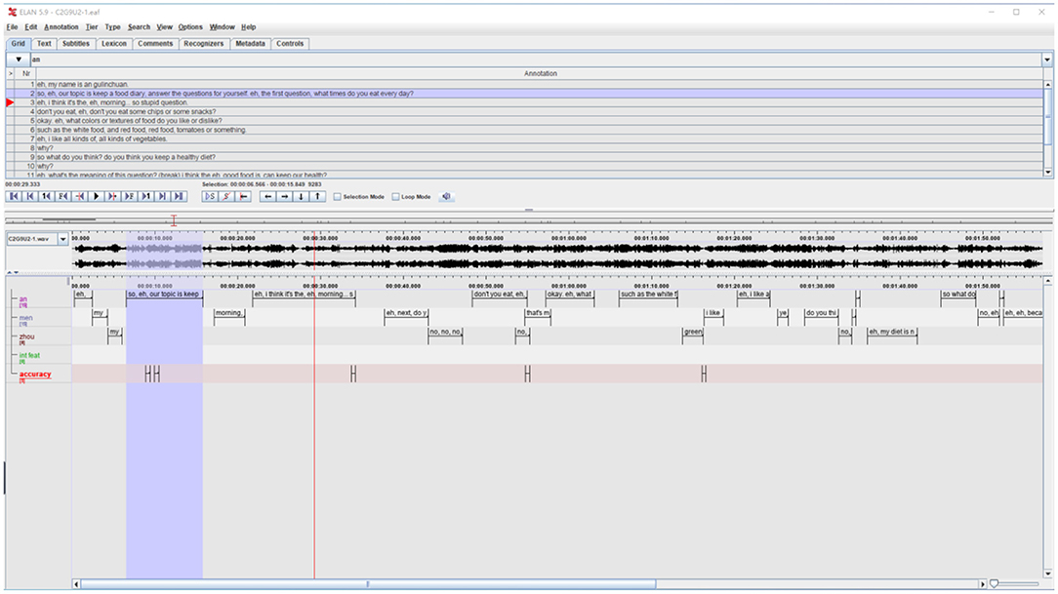Screen dimensions: 1058x594
Task: Select the 'zhou' tier label
Action: click(x=27, y=337)
